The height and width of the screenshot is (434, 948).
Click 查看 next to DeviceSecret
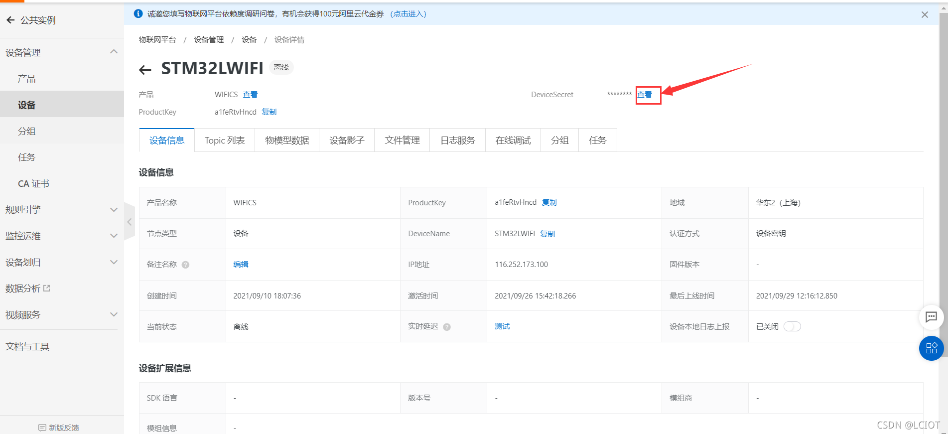[645, 95]
